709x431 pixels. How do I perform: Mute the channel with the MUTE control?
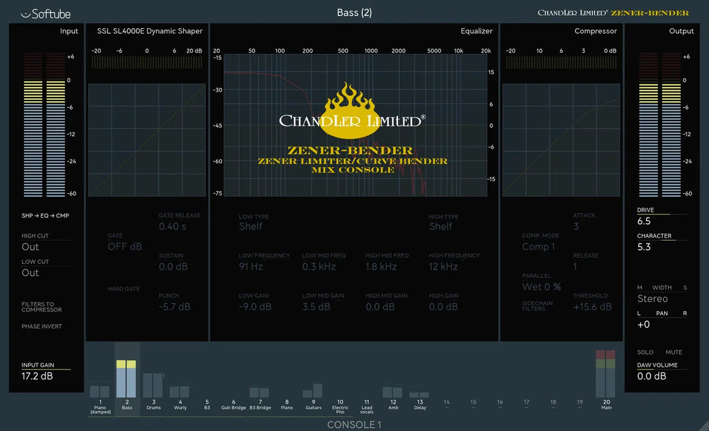pos(674,352)
